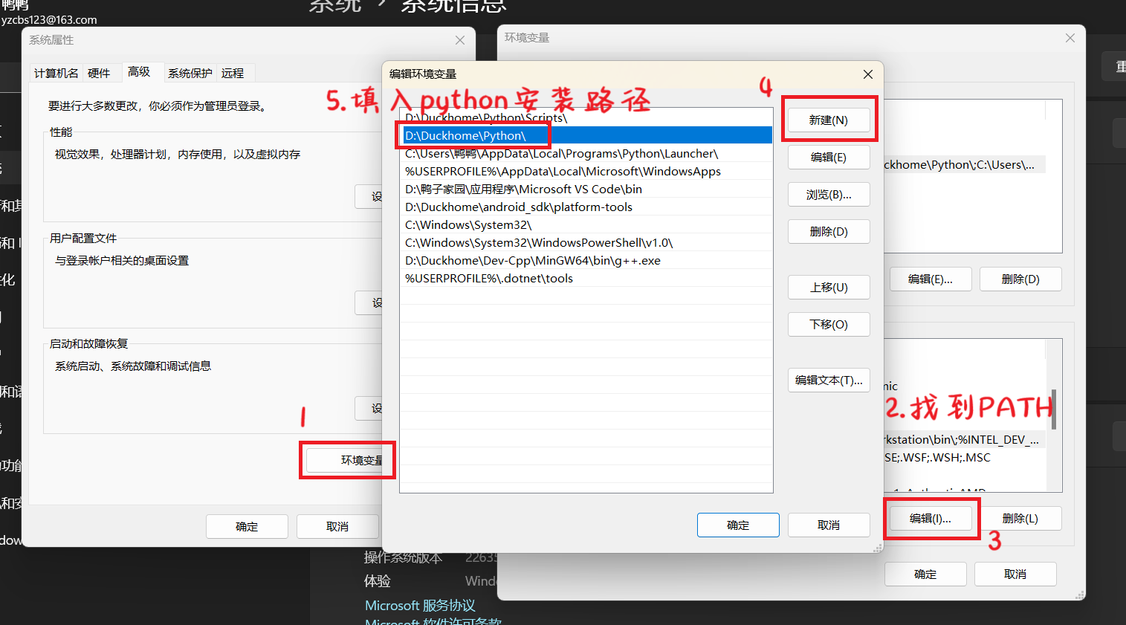The image size is (1126, 625).
Task: Click 确定 in the 环境变量 window
Action: coord(925,574)
